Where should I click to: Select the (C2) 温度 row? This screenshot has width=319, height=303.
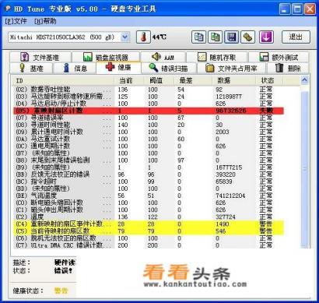pos(149,217)
